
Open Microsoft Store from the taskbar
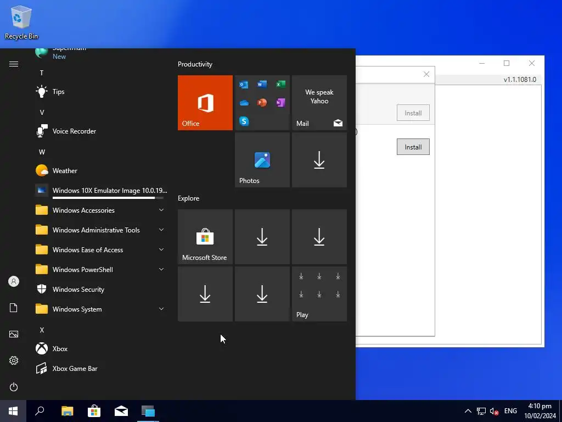pyautogui.click(x=94, y=411)
